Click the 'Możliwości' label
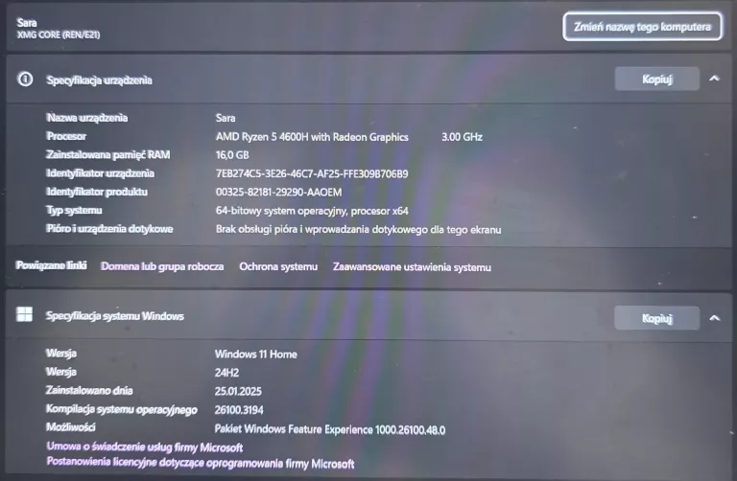Screen dimensions: 737x481 coord(70,427)
